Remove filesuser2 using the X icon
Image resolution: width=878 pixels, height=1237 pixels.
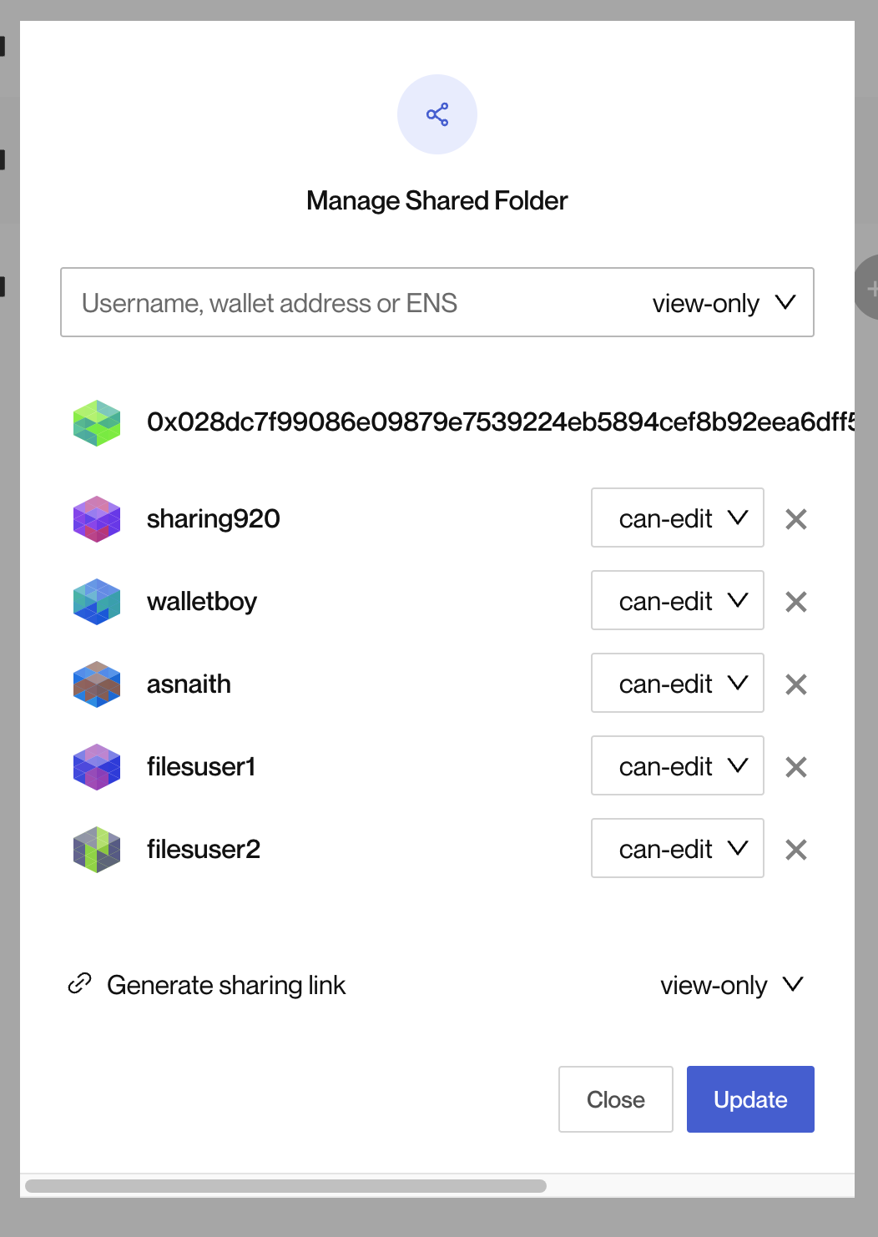(795, 849)
